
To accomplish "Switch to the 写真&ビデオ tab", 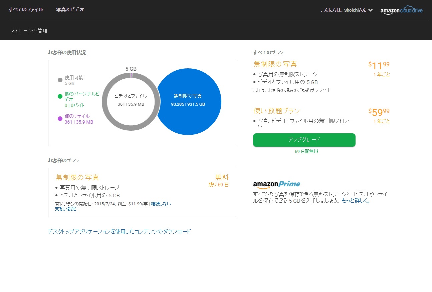I will pos(70,10).
